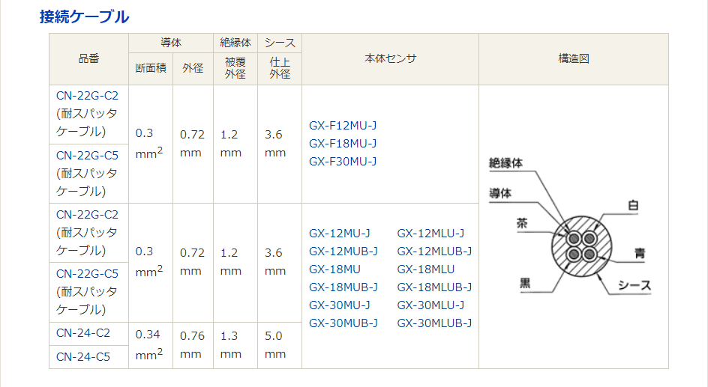
Task: Click CN-22G-C2 link in the GX-F12MU-J row group
Action: (87, 96)
